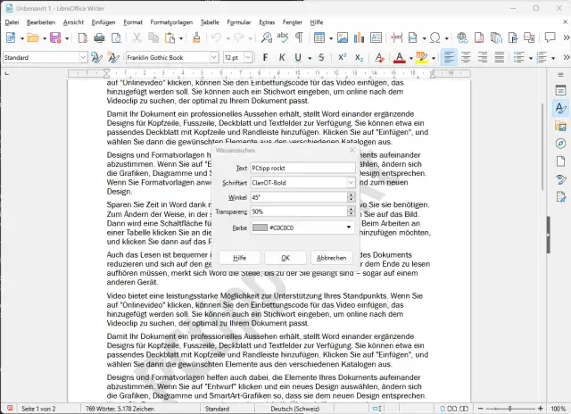Click the Text field containing PCtipp rockt
Screen dimensions: 571x414
click(302, 167)
